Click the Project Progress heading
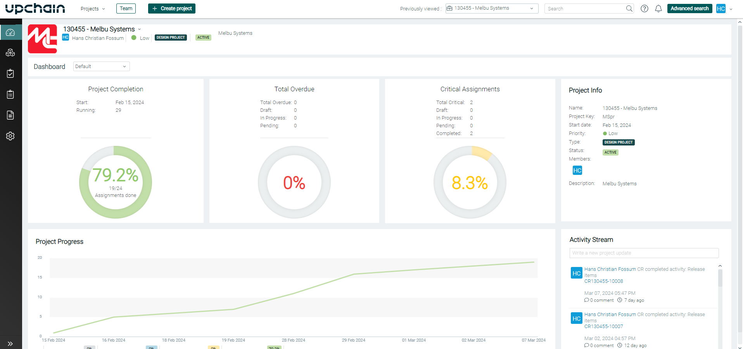 59,242
